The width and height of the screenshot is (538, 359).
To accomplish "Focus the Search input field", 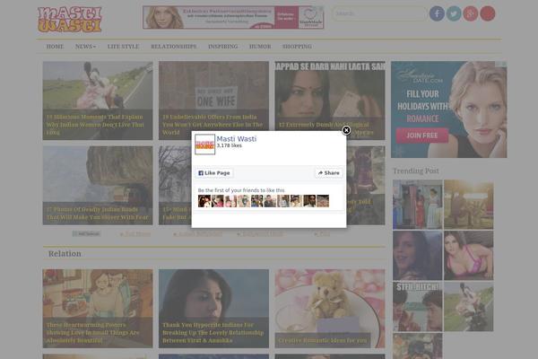I will coord(378,13).
